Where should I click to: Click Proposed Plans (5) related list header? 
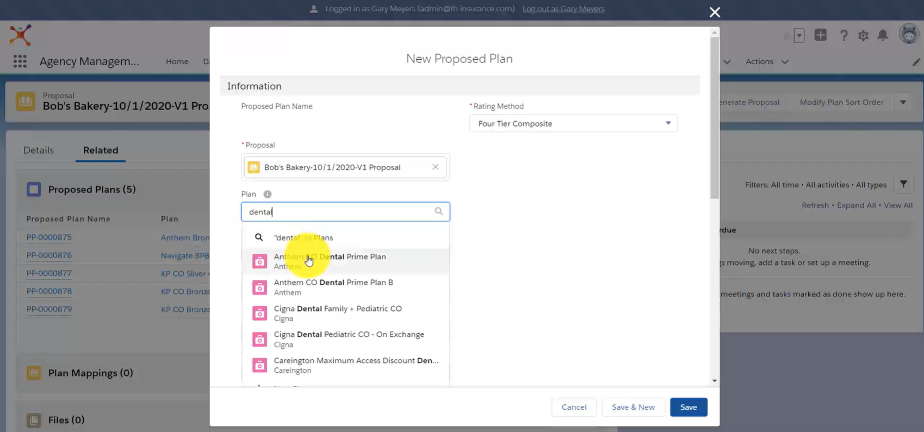coord(92,189)
